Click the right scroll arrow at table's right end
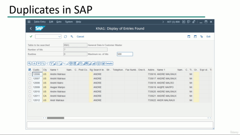The width and height of the screenshot is (240, 135). (x=210, y=118)
